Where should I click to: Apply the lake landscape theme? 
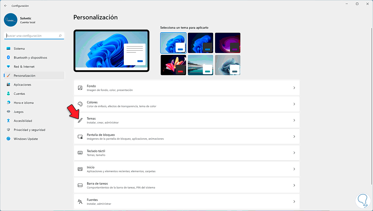click(200, 65)
